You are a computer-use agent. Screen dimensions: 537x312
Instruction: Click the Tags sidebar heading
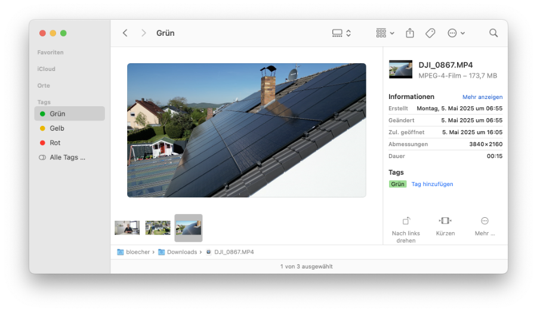pyautogui.click(x=44, y=102)
